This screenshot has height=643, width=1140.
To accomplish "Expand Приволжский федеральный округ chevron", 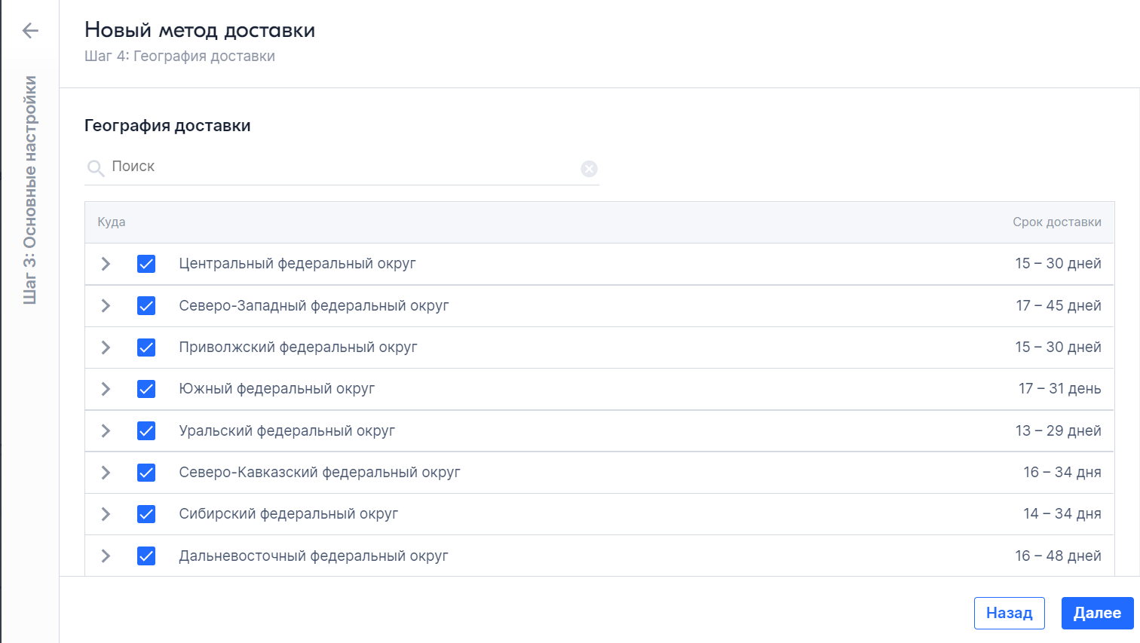I will click(106, 348).
